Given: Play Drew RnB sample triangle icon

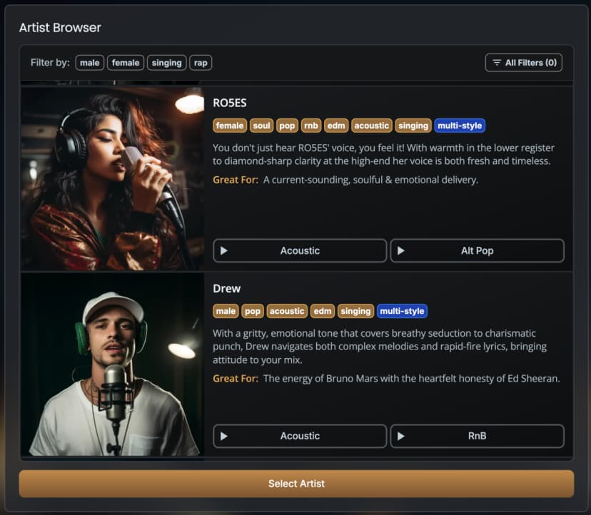Looking at the screenshot, I should click(401, 437).
